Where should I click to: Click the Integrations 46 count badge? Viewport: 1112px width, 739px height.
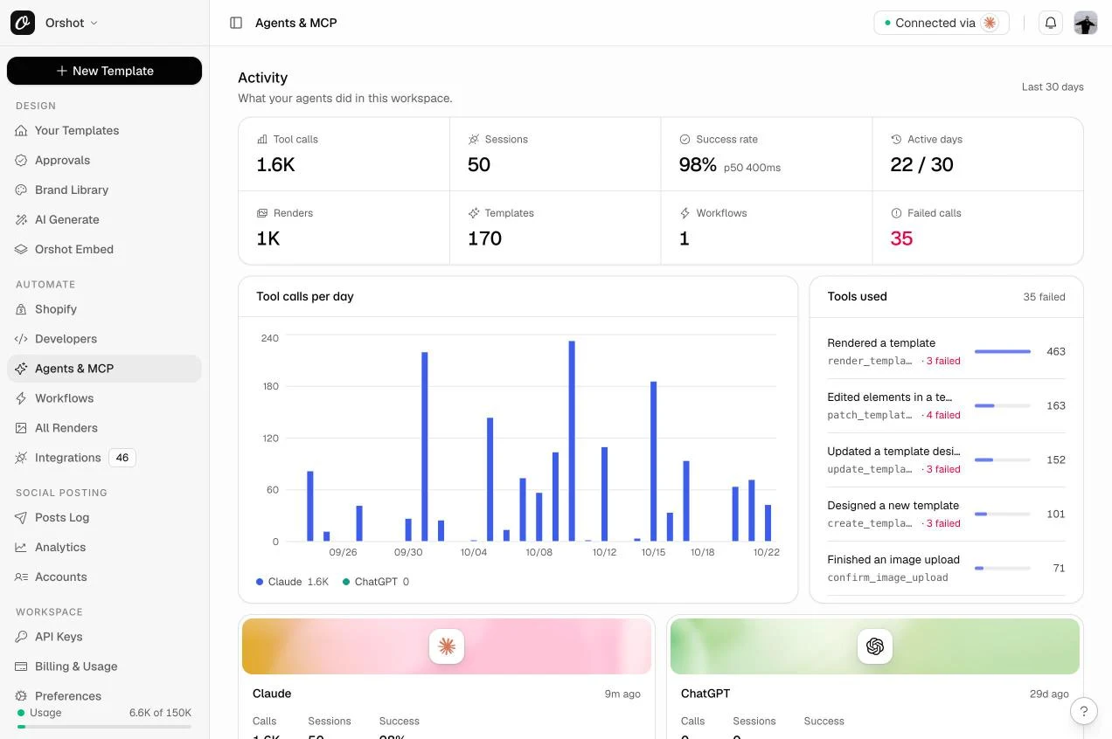click(122, 458)
